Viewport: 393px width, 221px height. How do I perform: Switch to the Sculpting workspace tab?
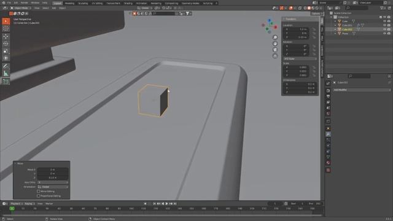[83, 3]
